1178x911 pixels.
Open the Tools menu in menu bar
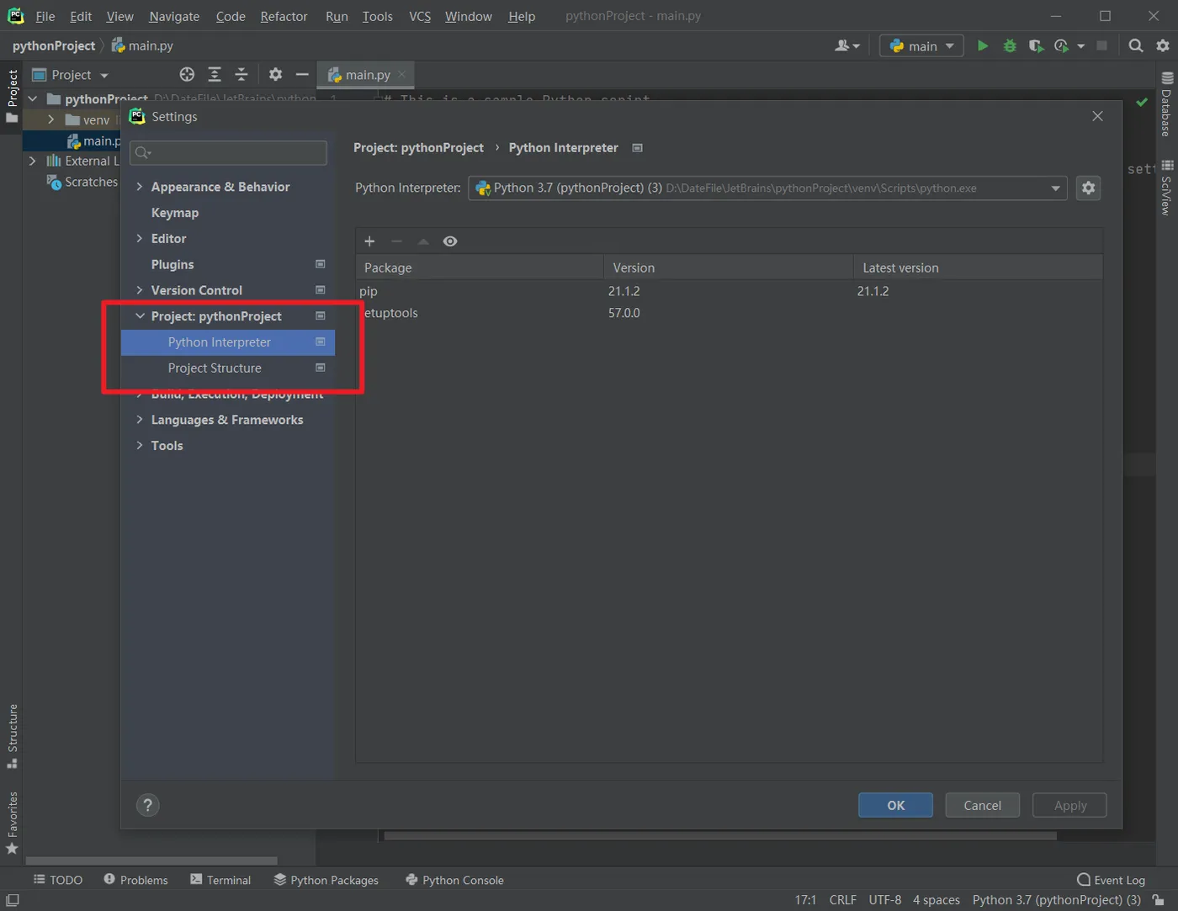[x=377, y=16]
